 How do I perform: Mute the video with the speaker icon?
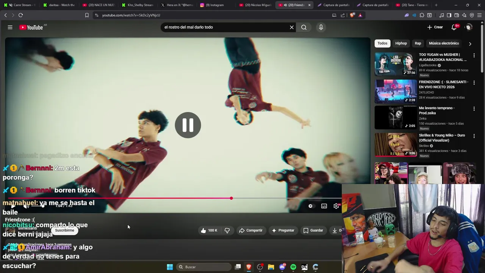(26, 206)
